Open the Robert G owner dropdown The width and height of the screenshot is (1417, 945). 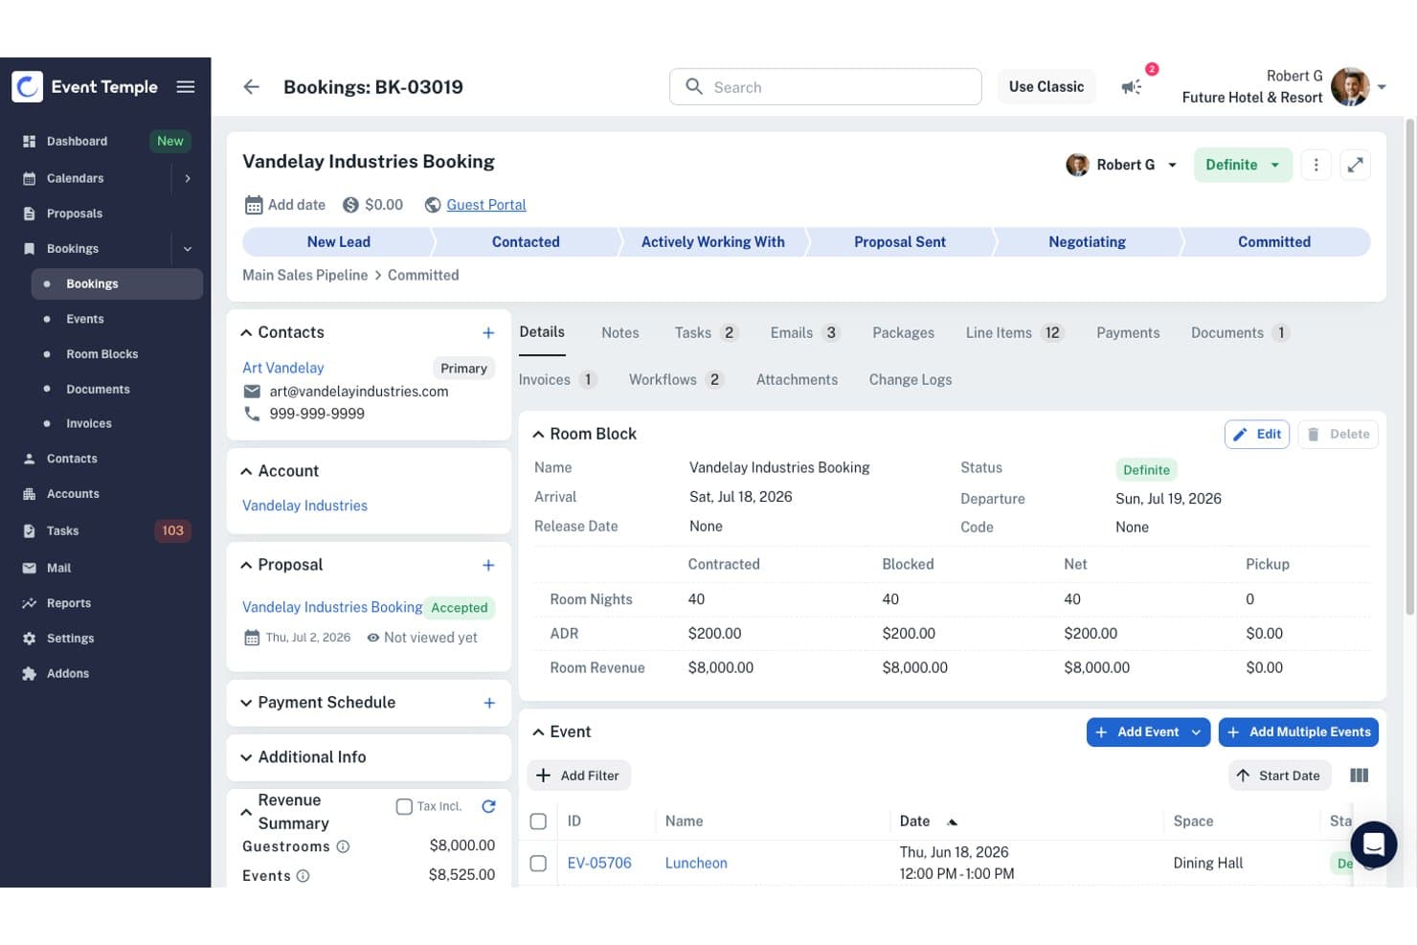pyautogui.click(x=1121, y=165)
